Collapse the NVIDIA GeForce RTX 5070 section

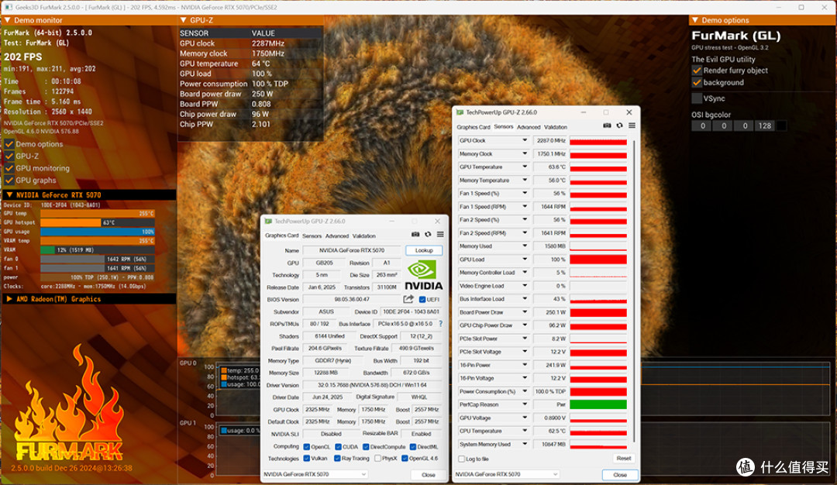(9, 194)
